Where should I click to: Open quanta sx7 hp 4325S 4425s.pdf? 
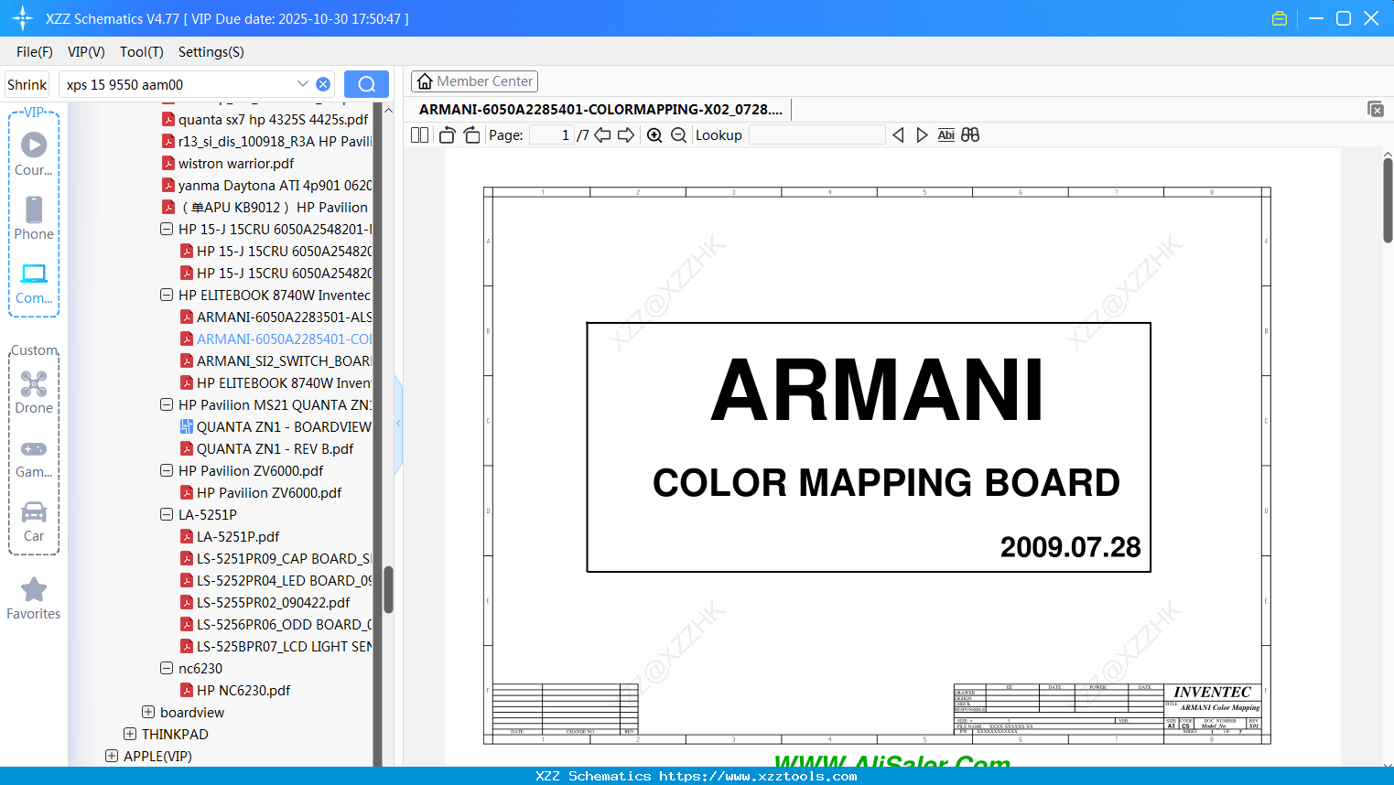[x=265, y=120]
